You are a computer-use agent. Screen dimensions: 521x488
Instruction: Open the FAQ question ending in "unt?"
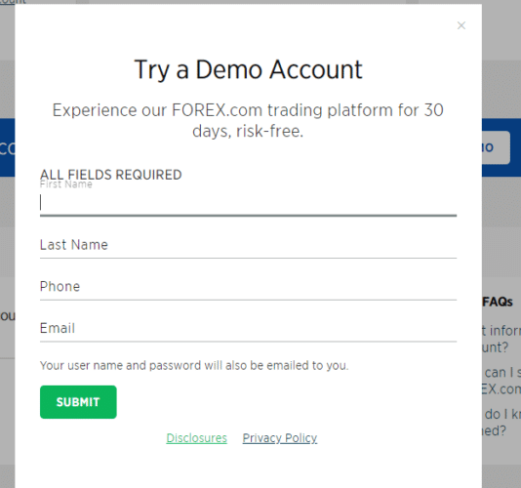(501, 339)
